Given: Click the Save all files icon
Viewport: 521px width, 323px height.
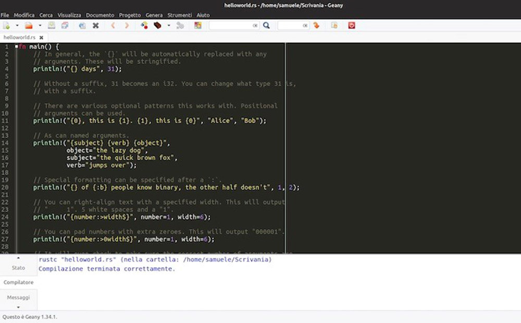Looking at the screenshot, I should (64, 25).
